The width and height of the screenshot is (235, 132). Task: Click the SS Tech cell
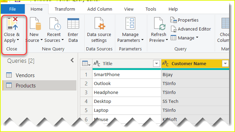195,101
